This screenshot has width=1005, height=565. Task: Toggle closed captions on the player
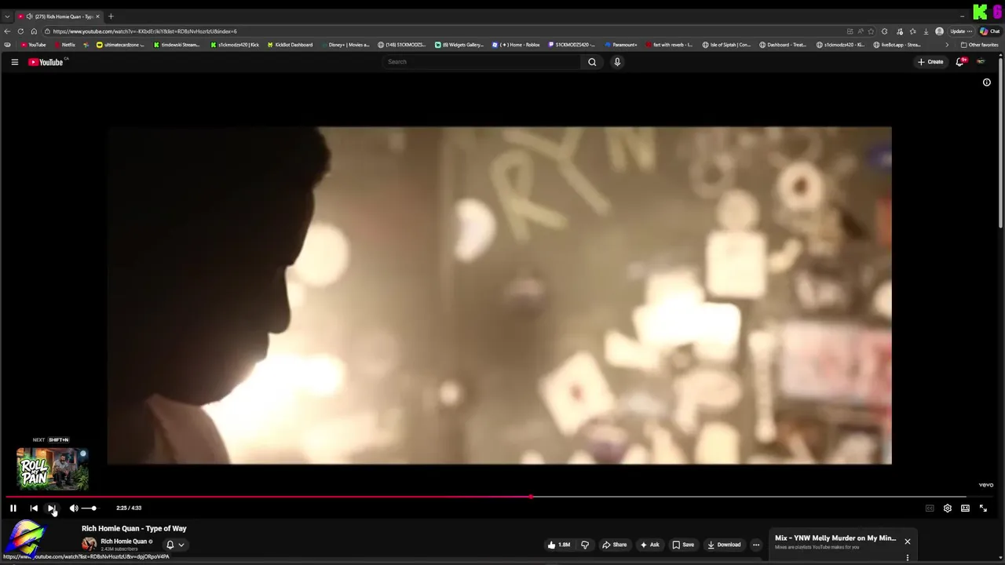point(930,508)
